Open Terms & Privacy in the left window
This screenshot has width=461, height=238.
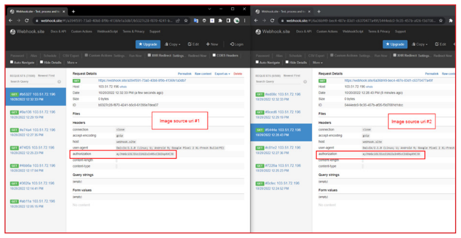coord(134,32)
